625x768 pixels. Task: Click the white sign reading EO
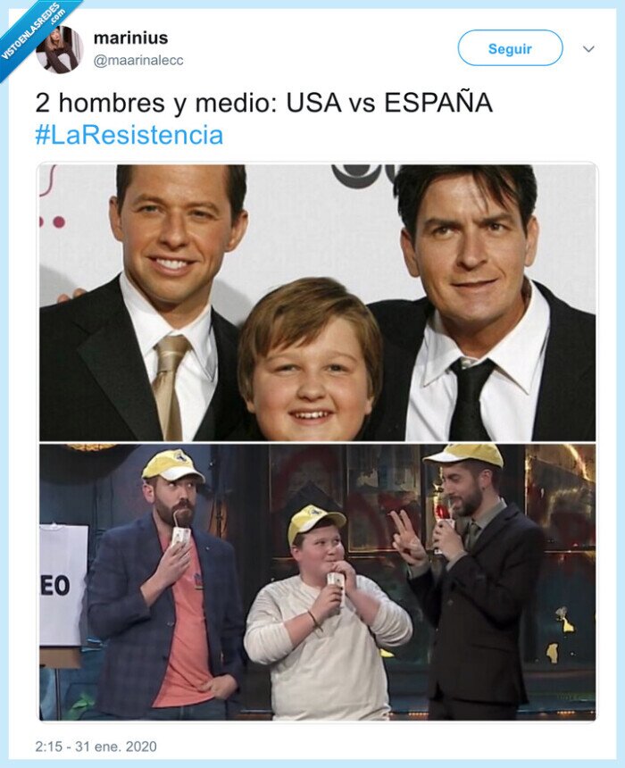(62, 584)
